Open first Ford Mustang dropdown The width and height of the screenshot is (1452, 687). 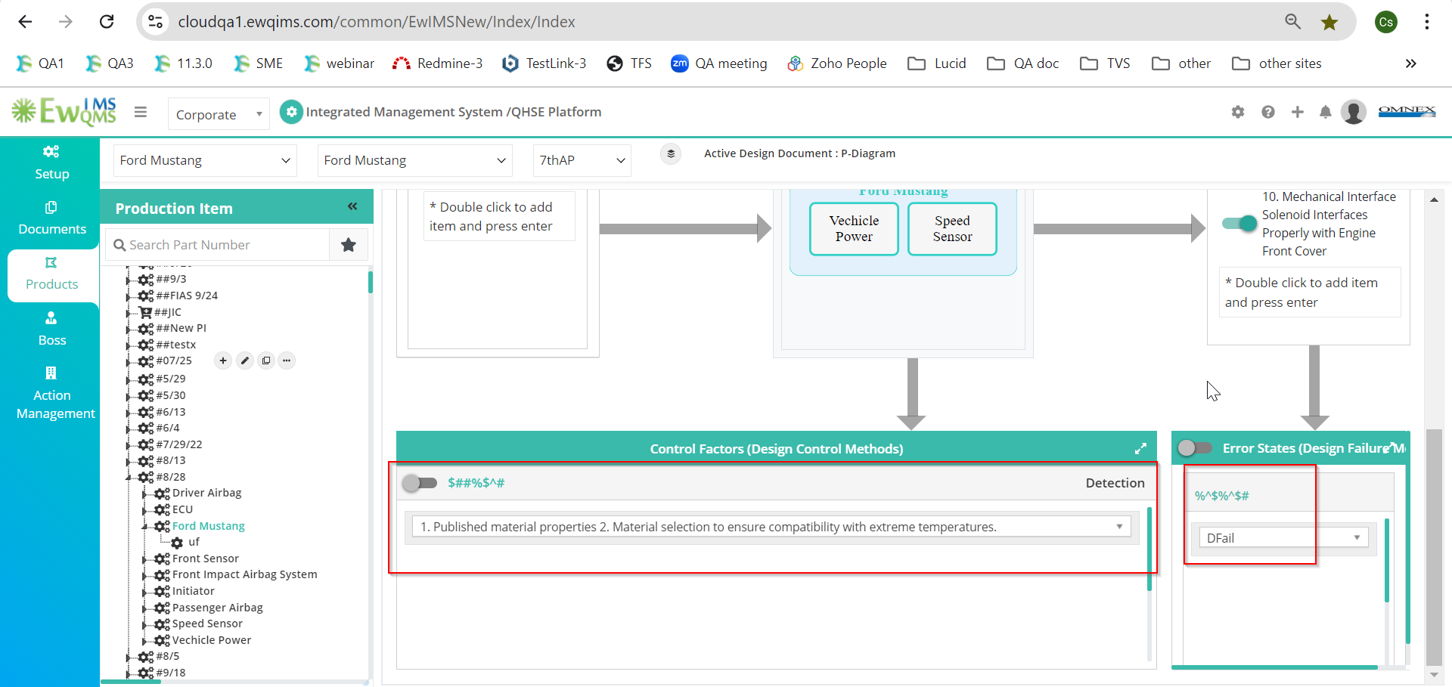click(x=205, y=160)
